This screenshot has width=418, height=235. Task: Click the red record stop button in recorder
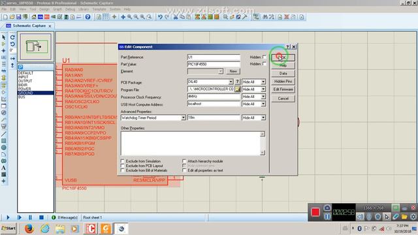point(315,212)
